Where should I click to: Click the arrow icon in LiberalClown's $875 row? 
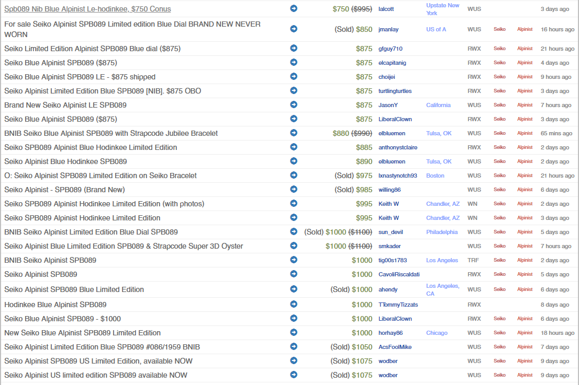point(294,119)
